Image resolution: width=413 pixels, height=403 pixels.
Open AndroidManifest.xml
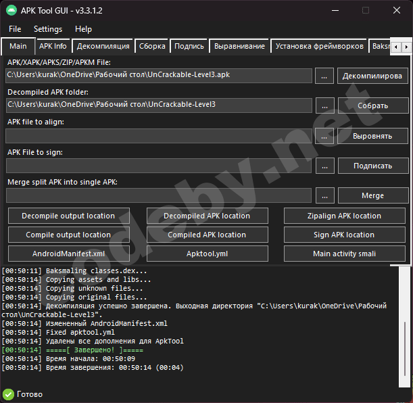click(68, 254)
